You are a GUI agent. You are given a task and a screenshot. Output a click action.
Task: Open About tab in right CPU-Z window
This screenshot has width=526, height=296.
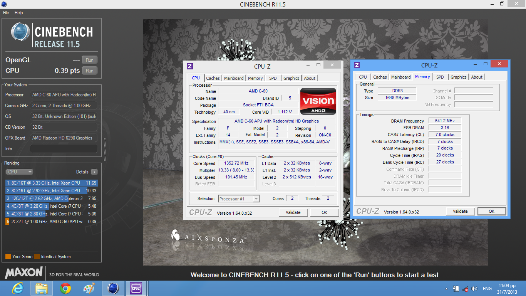(x=477, y=77)
